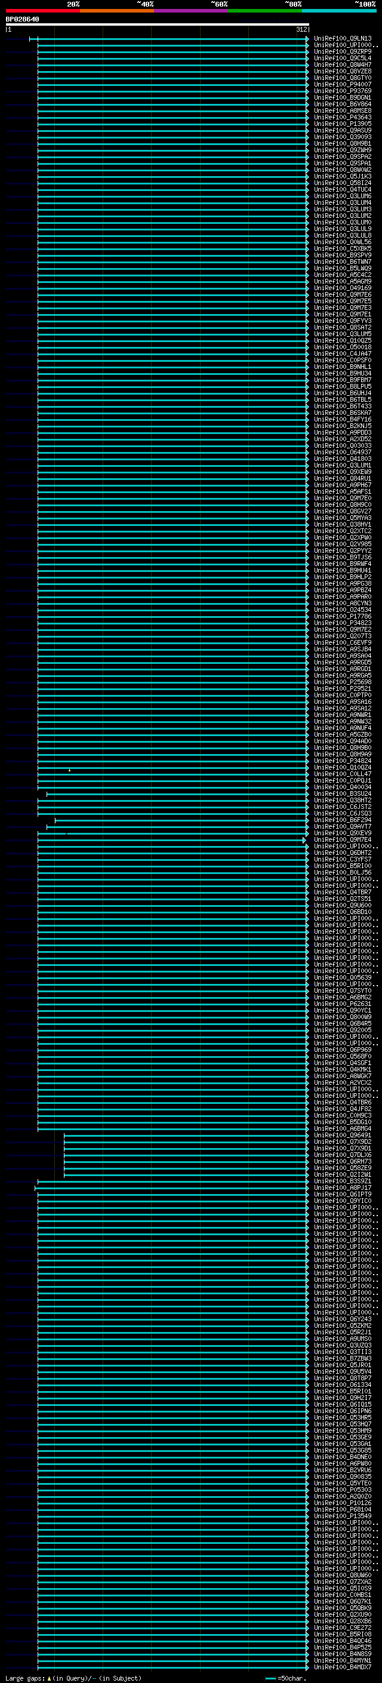Select hit UniRef100_Q9YIC0
This screenshot has height=1683, width=382.
click(x=342, y=1201)
